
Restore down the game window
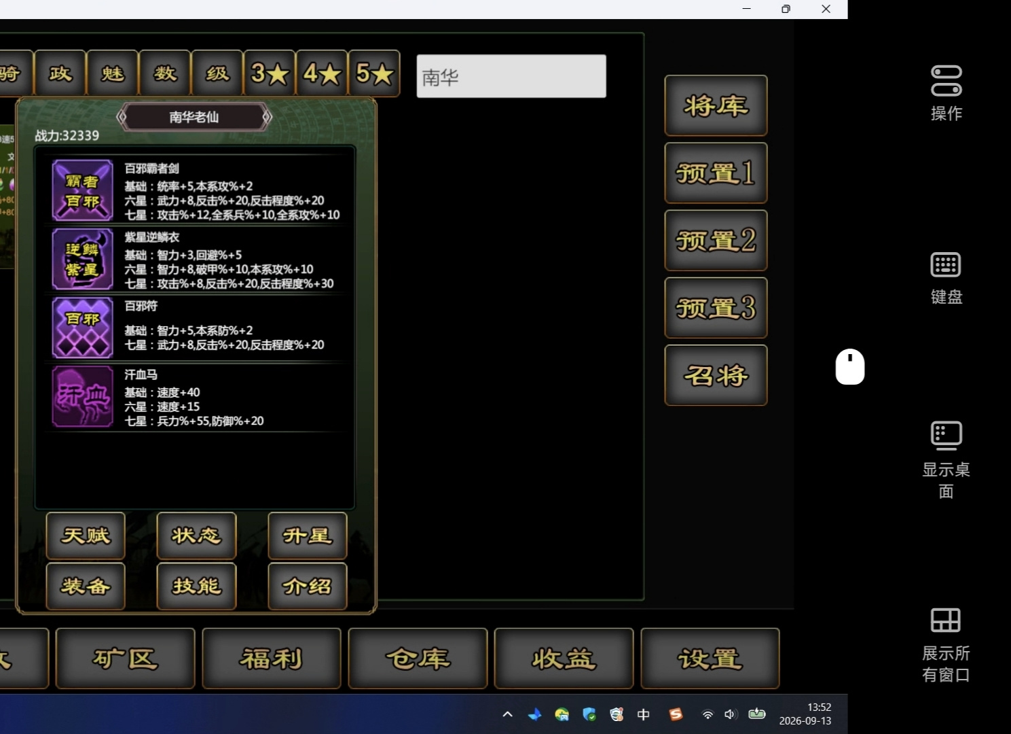click(786, 9)
